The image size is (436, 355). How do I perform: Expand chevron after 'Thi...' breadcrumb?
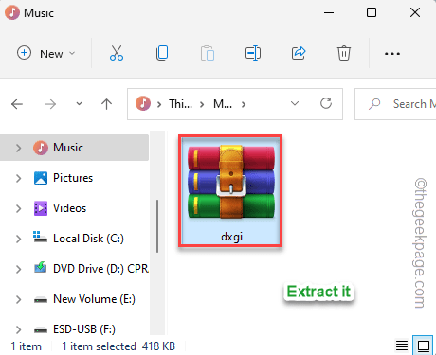pyautogui.click(x=202, y=104)
